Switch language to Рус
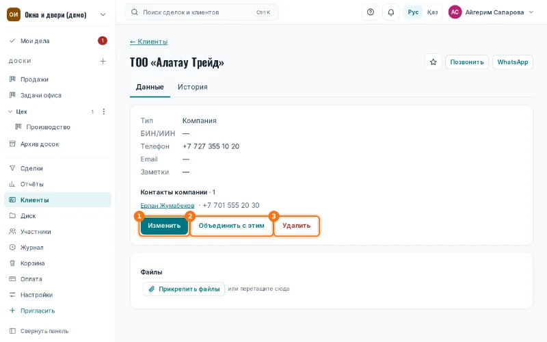 coord(413,12)
